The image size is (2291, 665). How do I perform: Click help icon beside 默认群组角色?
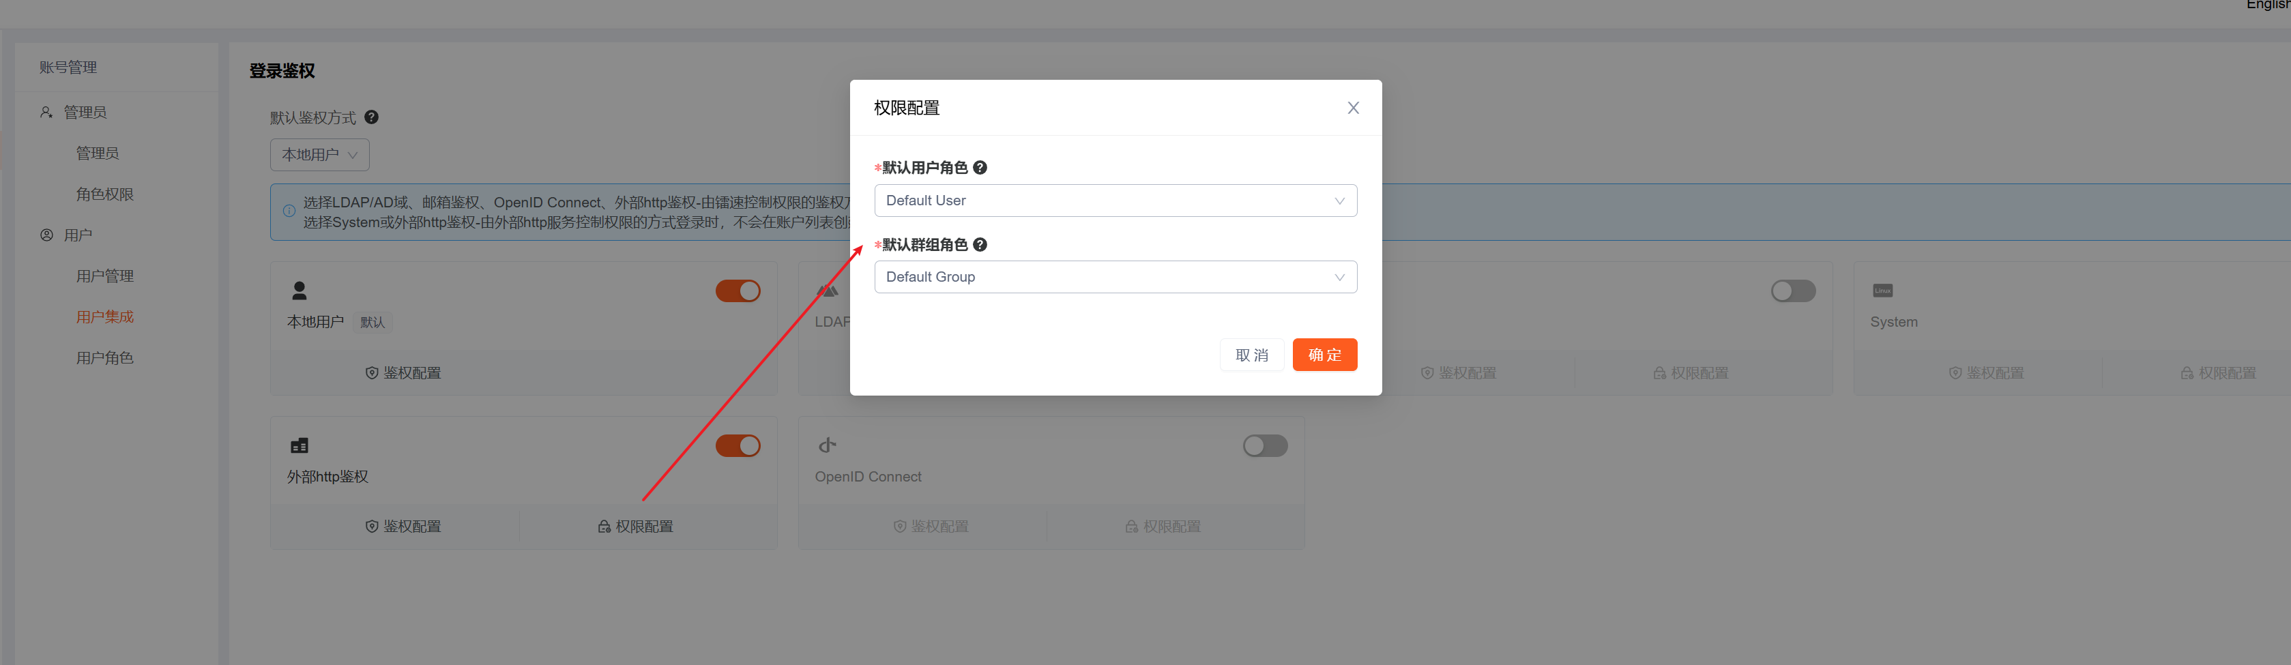[x=980, y=244]
